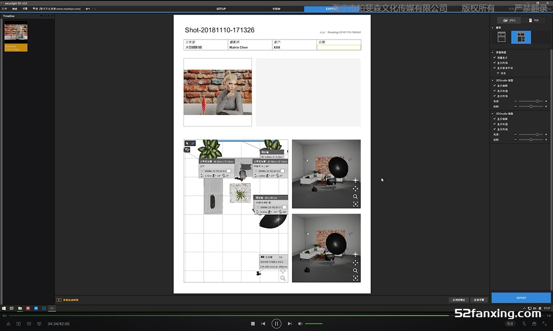Pause the video with the player pause button

tap(276, 324)
